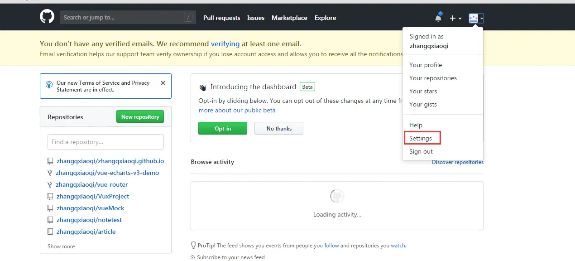Focus the Search or jump to field

(128, 18)
